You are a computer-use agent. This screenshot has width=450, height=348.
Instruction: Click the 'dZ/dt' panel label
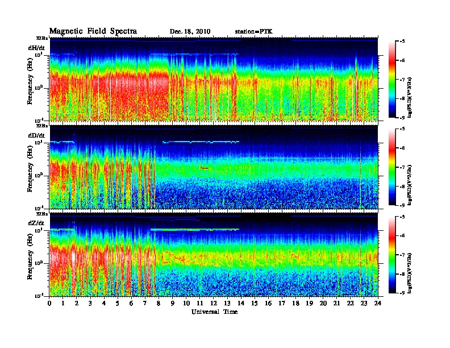36,223
